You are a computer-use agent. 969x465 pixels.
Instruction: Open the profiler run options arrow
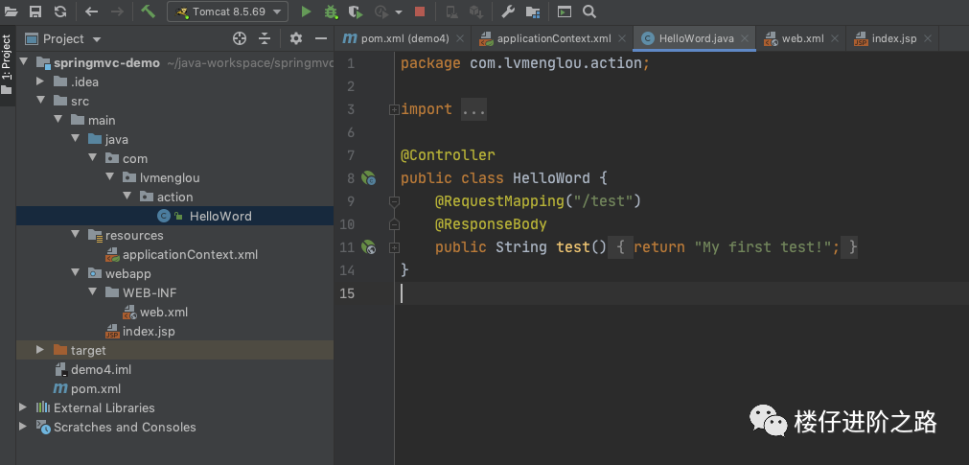click(x=399, y=12)
